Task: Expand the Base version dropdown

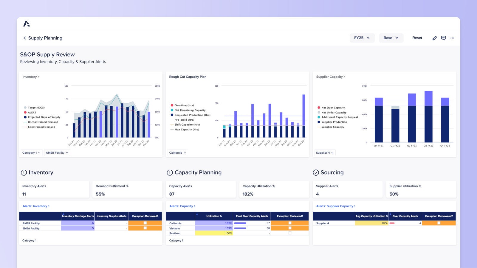Action: 391,38
